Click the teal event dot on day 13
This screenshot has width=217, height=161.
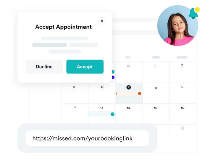(x=112, y=114)
